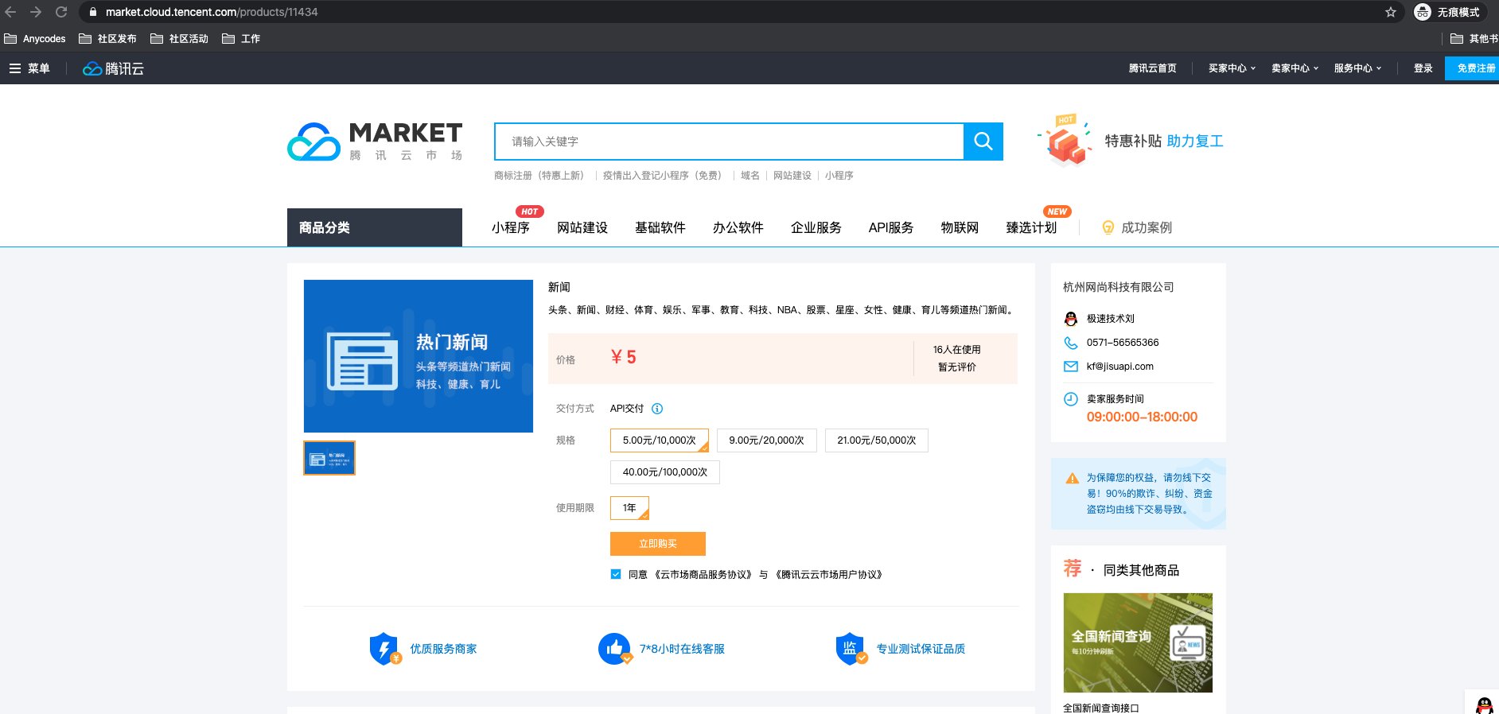1499x714 pixels.
Task: Click the browser address bar URL
Action: click(212, 12)
